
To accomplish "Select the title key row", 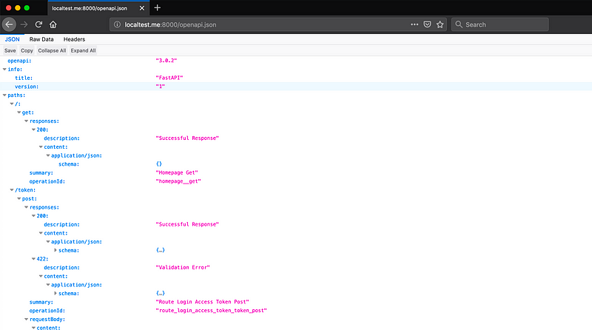I will tap(296, 78).
